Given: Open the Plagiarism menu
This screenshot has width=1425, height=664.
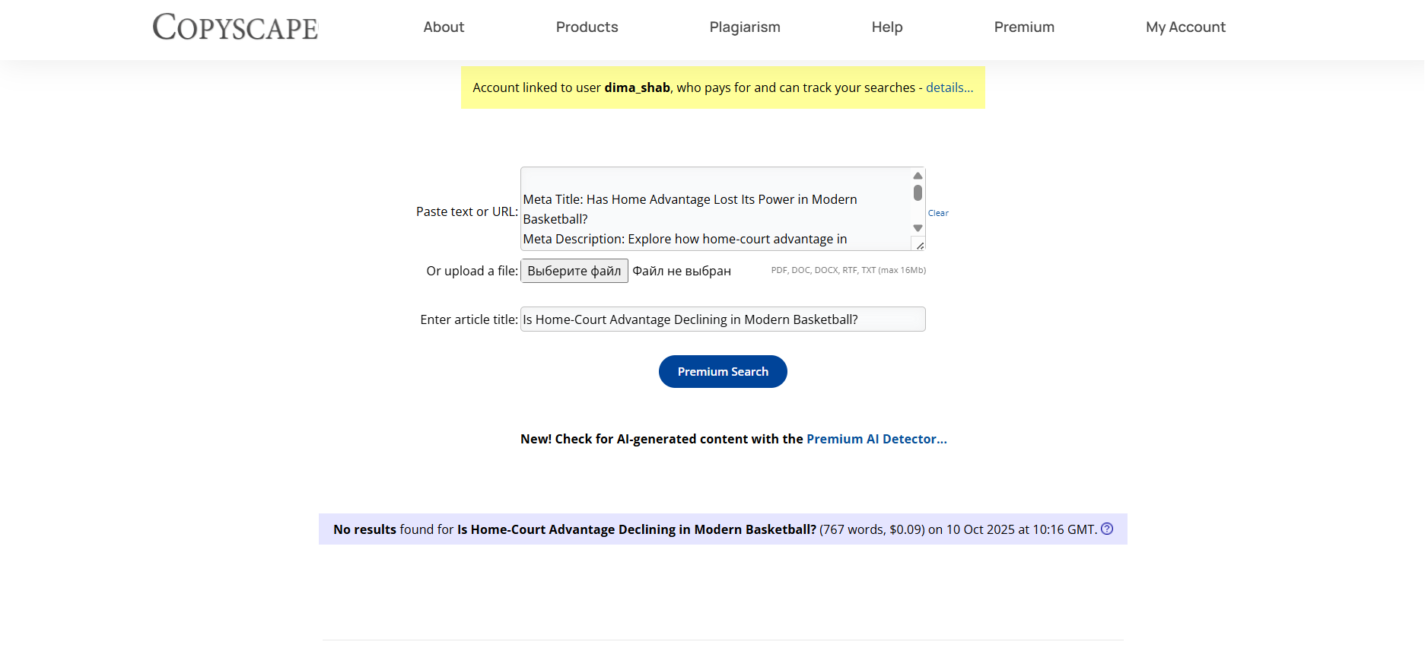Looking at the screenshot, I should point(744,27).
